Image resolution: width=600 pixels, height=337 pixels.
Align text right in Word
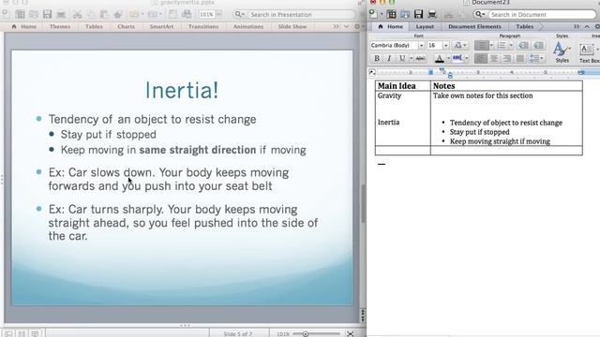click(x=507, y=58)
